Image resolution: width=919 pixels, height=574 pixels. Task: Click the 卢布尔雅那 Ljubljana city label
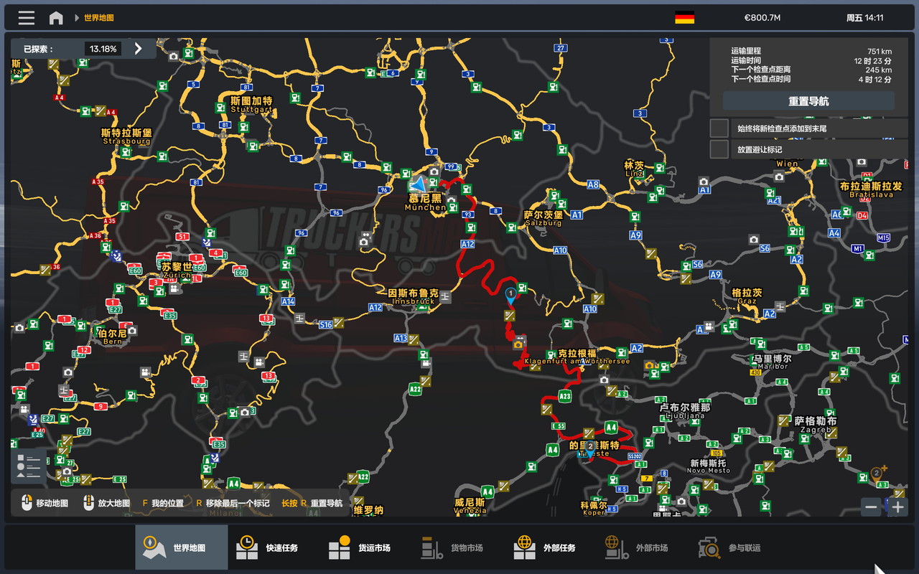pyautogui.click(x=685, y=411)
